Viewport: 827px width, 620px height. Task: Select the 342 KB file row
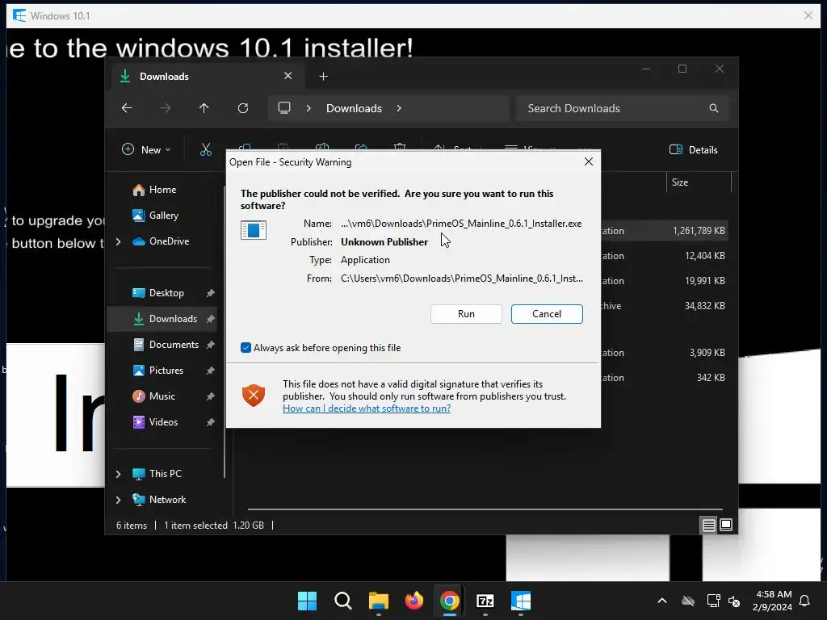(x=665, y=378)
